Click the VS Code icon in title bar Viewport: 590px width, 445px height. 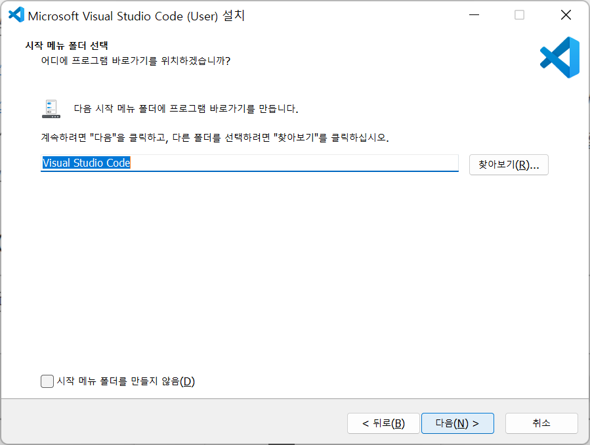tap(16, 15)
